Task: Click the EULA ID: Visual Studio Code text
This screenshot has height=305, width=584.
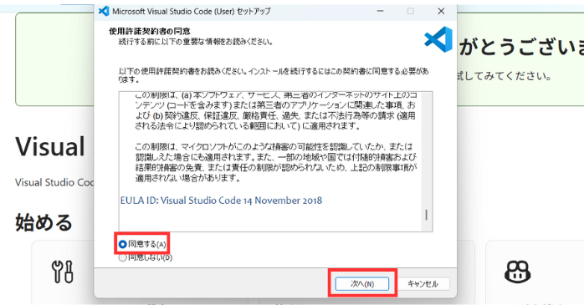Action: (221, 201)
